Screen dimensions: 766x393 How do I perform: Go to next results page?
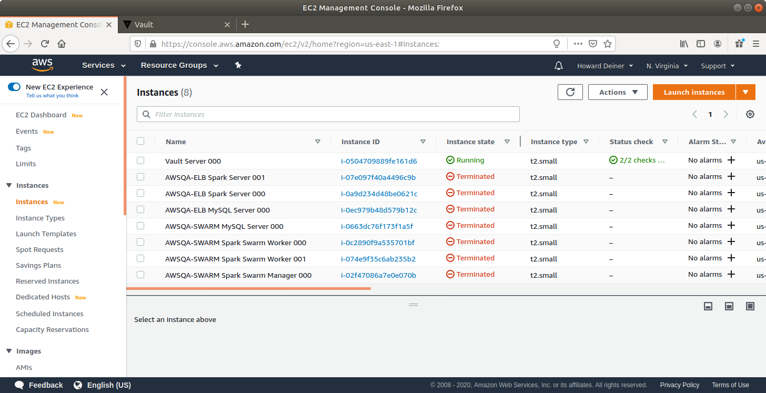pyautogui.click(x=726, y=114)
